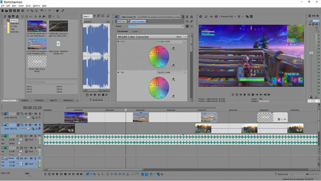Expand the By Type tree node
This screenshot has width=321, height=181.
pos(5,26)
